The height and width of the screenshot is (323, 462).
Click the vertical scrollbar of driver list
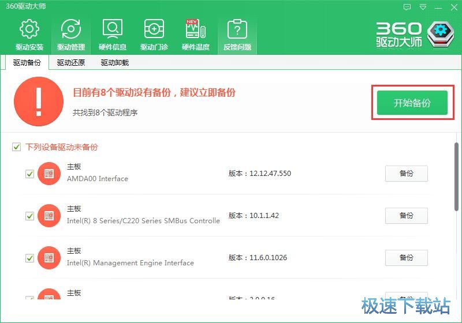(456, 176)
